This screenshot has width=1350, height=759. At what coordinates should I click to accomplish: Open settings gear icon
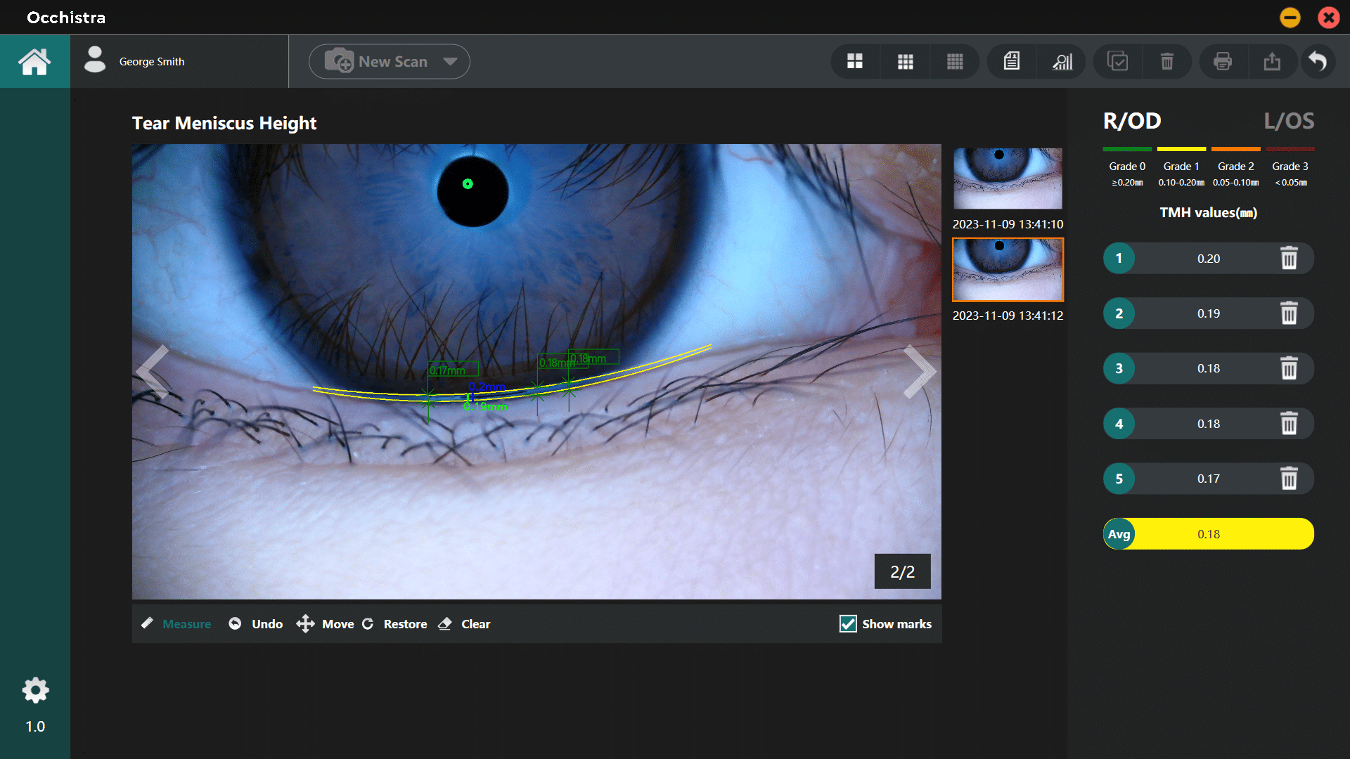tap(35, 690)
